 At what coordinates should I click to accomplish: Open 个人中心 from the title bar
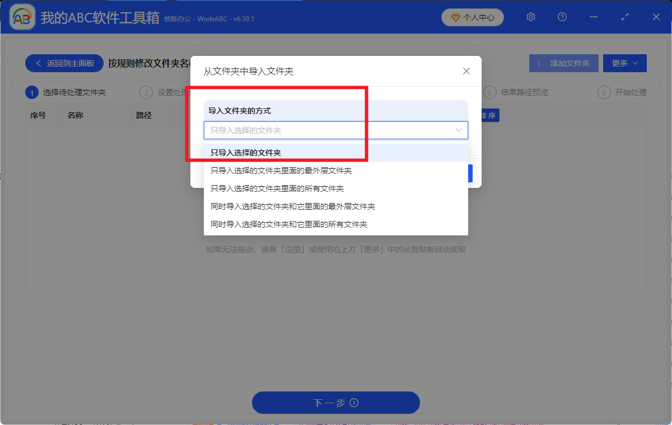pyautogui.click(x=472, y=17)
